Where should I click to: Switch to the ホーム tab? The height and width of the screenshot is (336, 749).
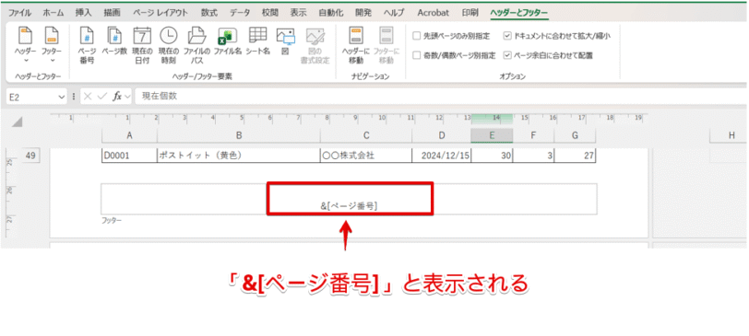[x=53, y=13]
